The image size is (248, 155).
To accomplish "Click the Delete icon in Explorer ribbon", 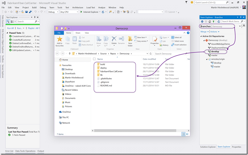I will pos(114,39).
